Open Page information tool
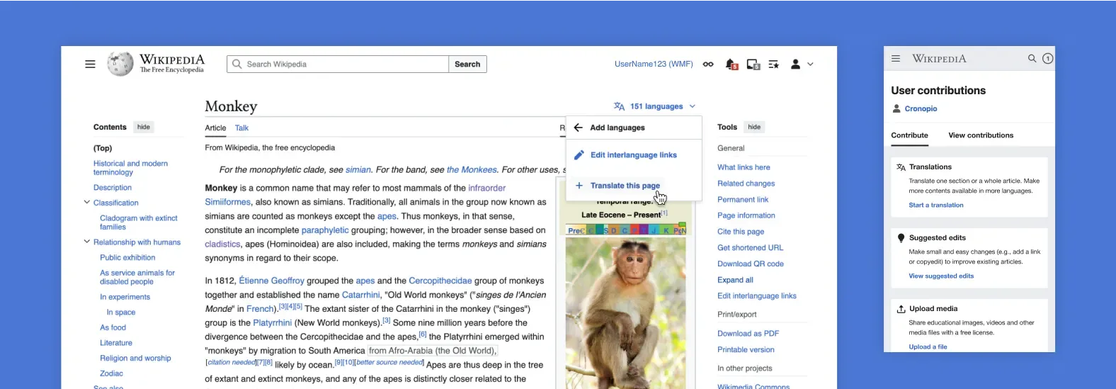This screenshot has width=1116, height=389. tap(746, 215)
